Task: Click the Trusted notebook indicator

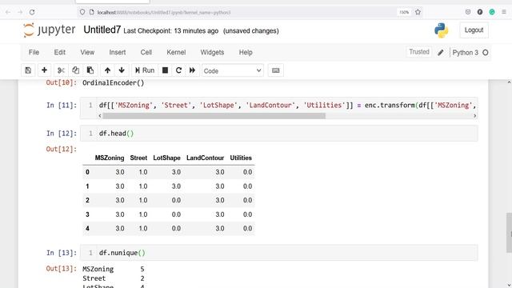Action: [x=419, y=52]
